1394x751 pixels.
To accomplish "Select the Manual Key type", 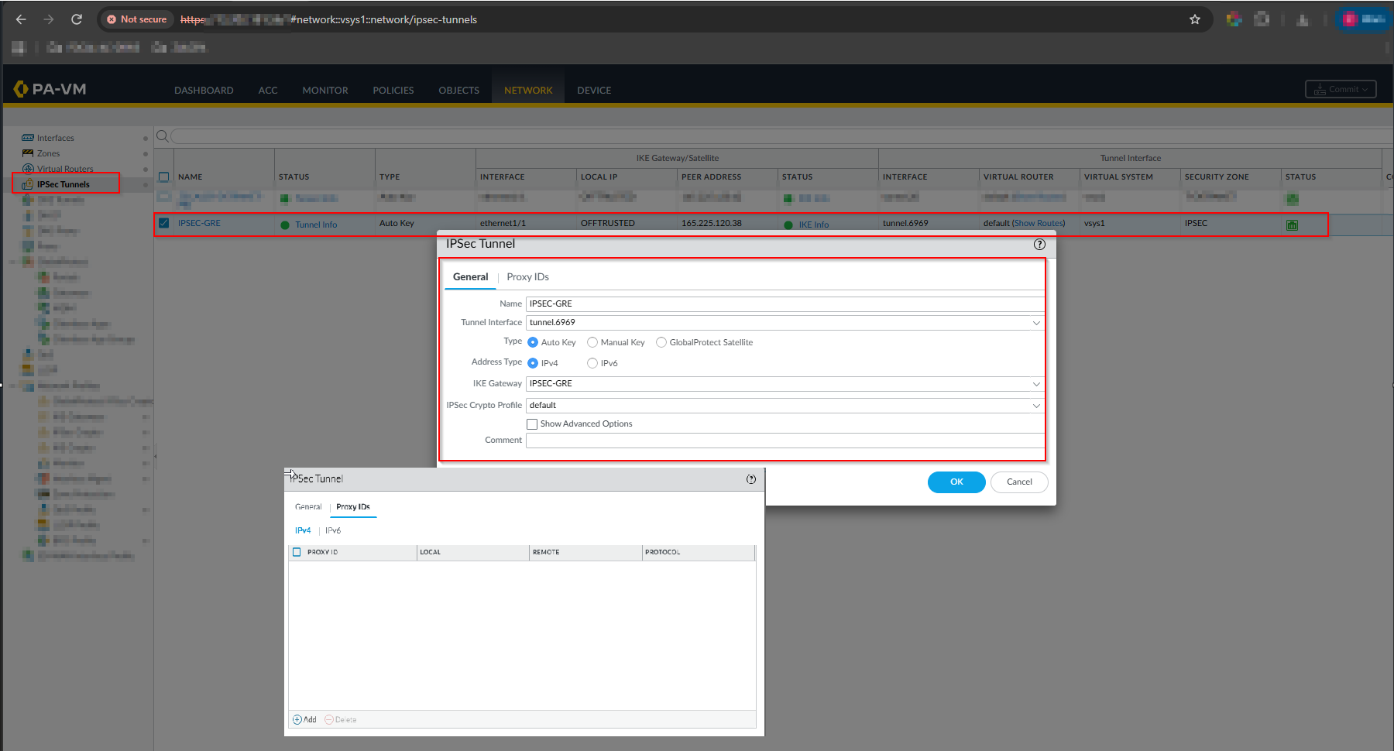I will tap(592, 342).
